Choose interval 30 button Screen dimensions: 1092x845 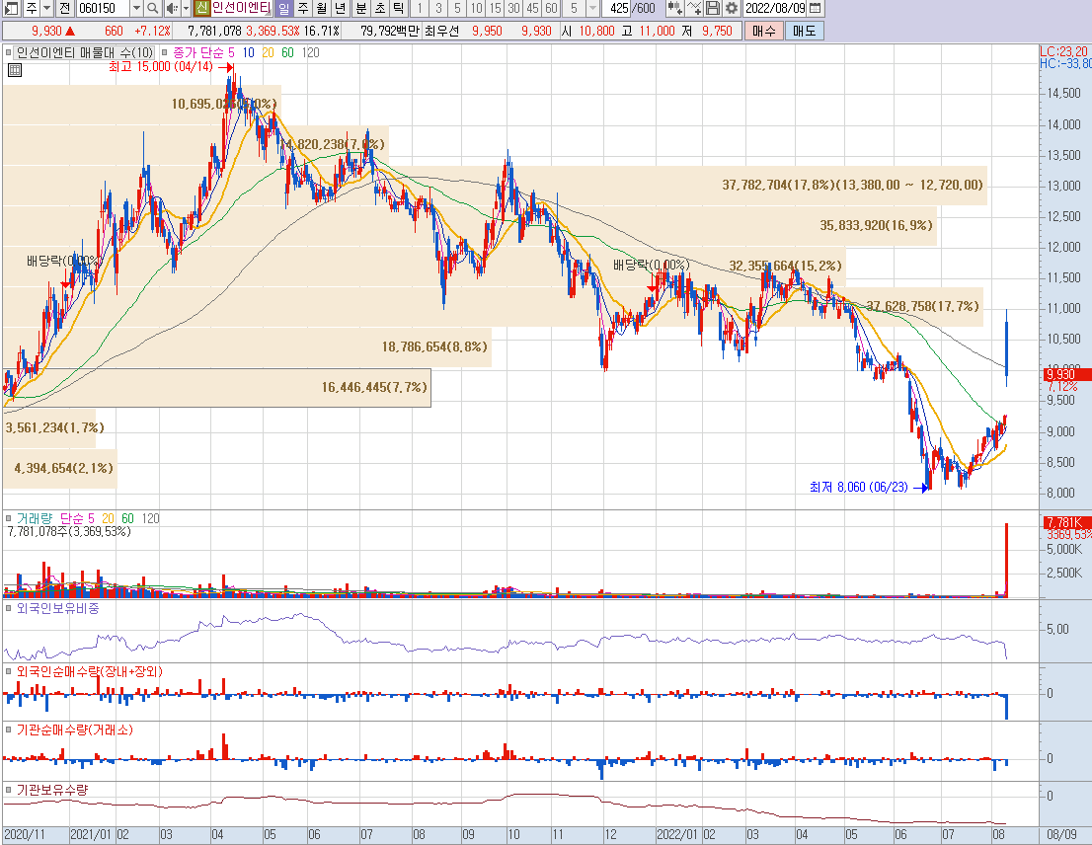(513, 8)
